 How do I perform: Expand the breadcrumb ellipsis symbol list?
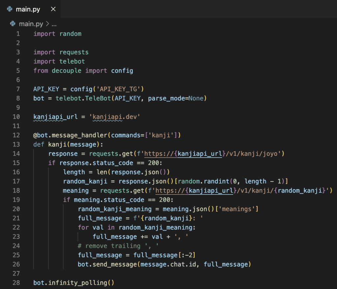[x=54, y=24]
